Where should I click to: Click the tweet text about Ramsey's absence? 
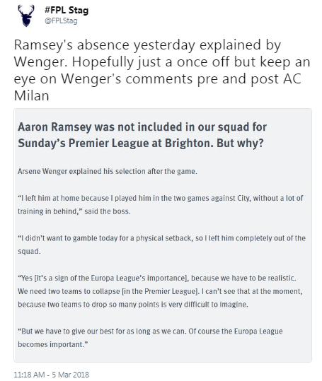point(162,70)
